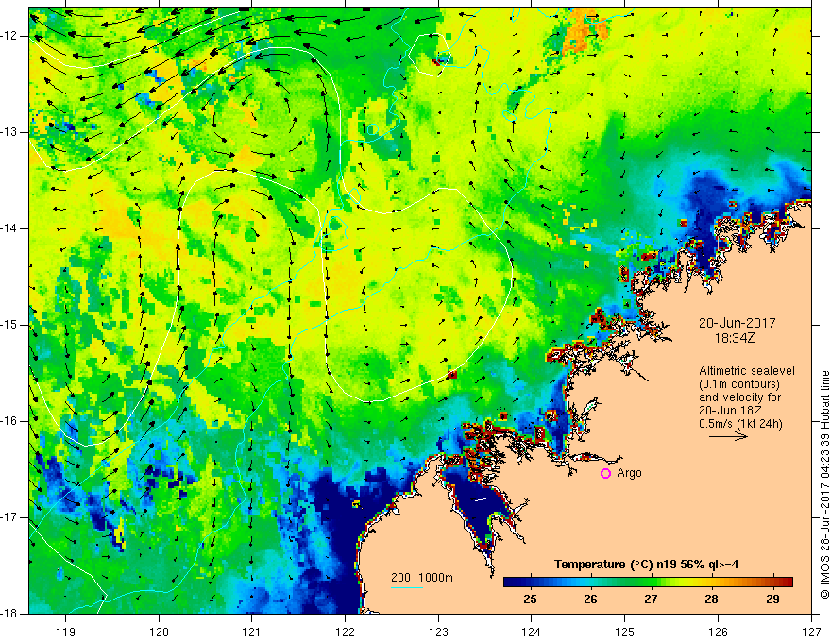The image size is (831, 642).
Task: Click the latitude axis label -14
Action: [x=9, y=228]
